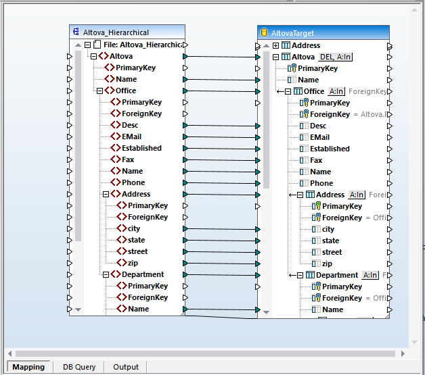Viewport: 425px width, 375px height.
Task: Collapse the Office table in AltovaTarget
Action: click(x=288, y=91)
